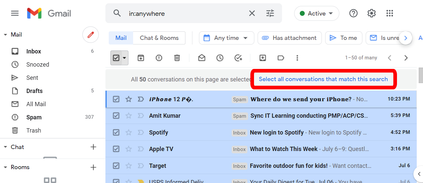This screenshot has height=183, width=423.
Task: Compose a new message with the pencil button
Action: tap(91, 35)
